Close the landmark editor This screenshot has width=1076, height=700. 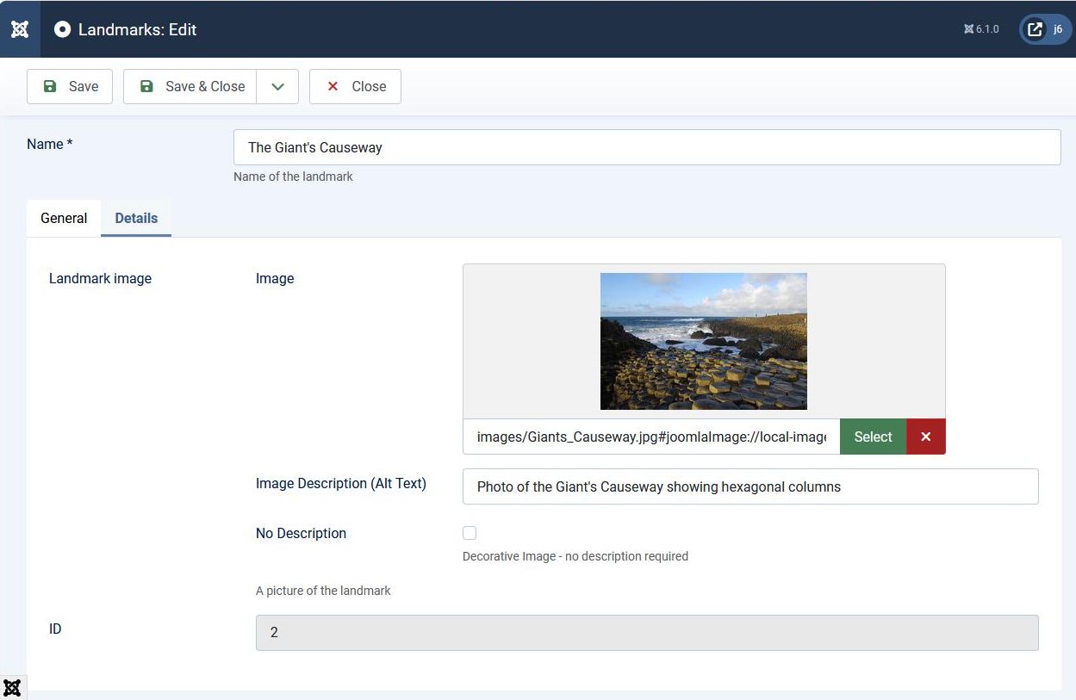point(355,86)
